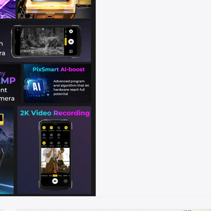
Task: Click the glowing orange chip image
Action: click(55, 9)
